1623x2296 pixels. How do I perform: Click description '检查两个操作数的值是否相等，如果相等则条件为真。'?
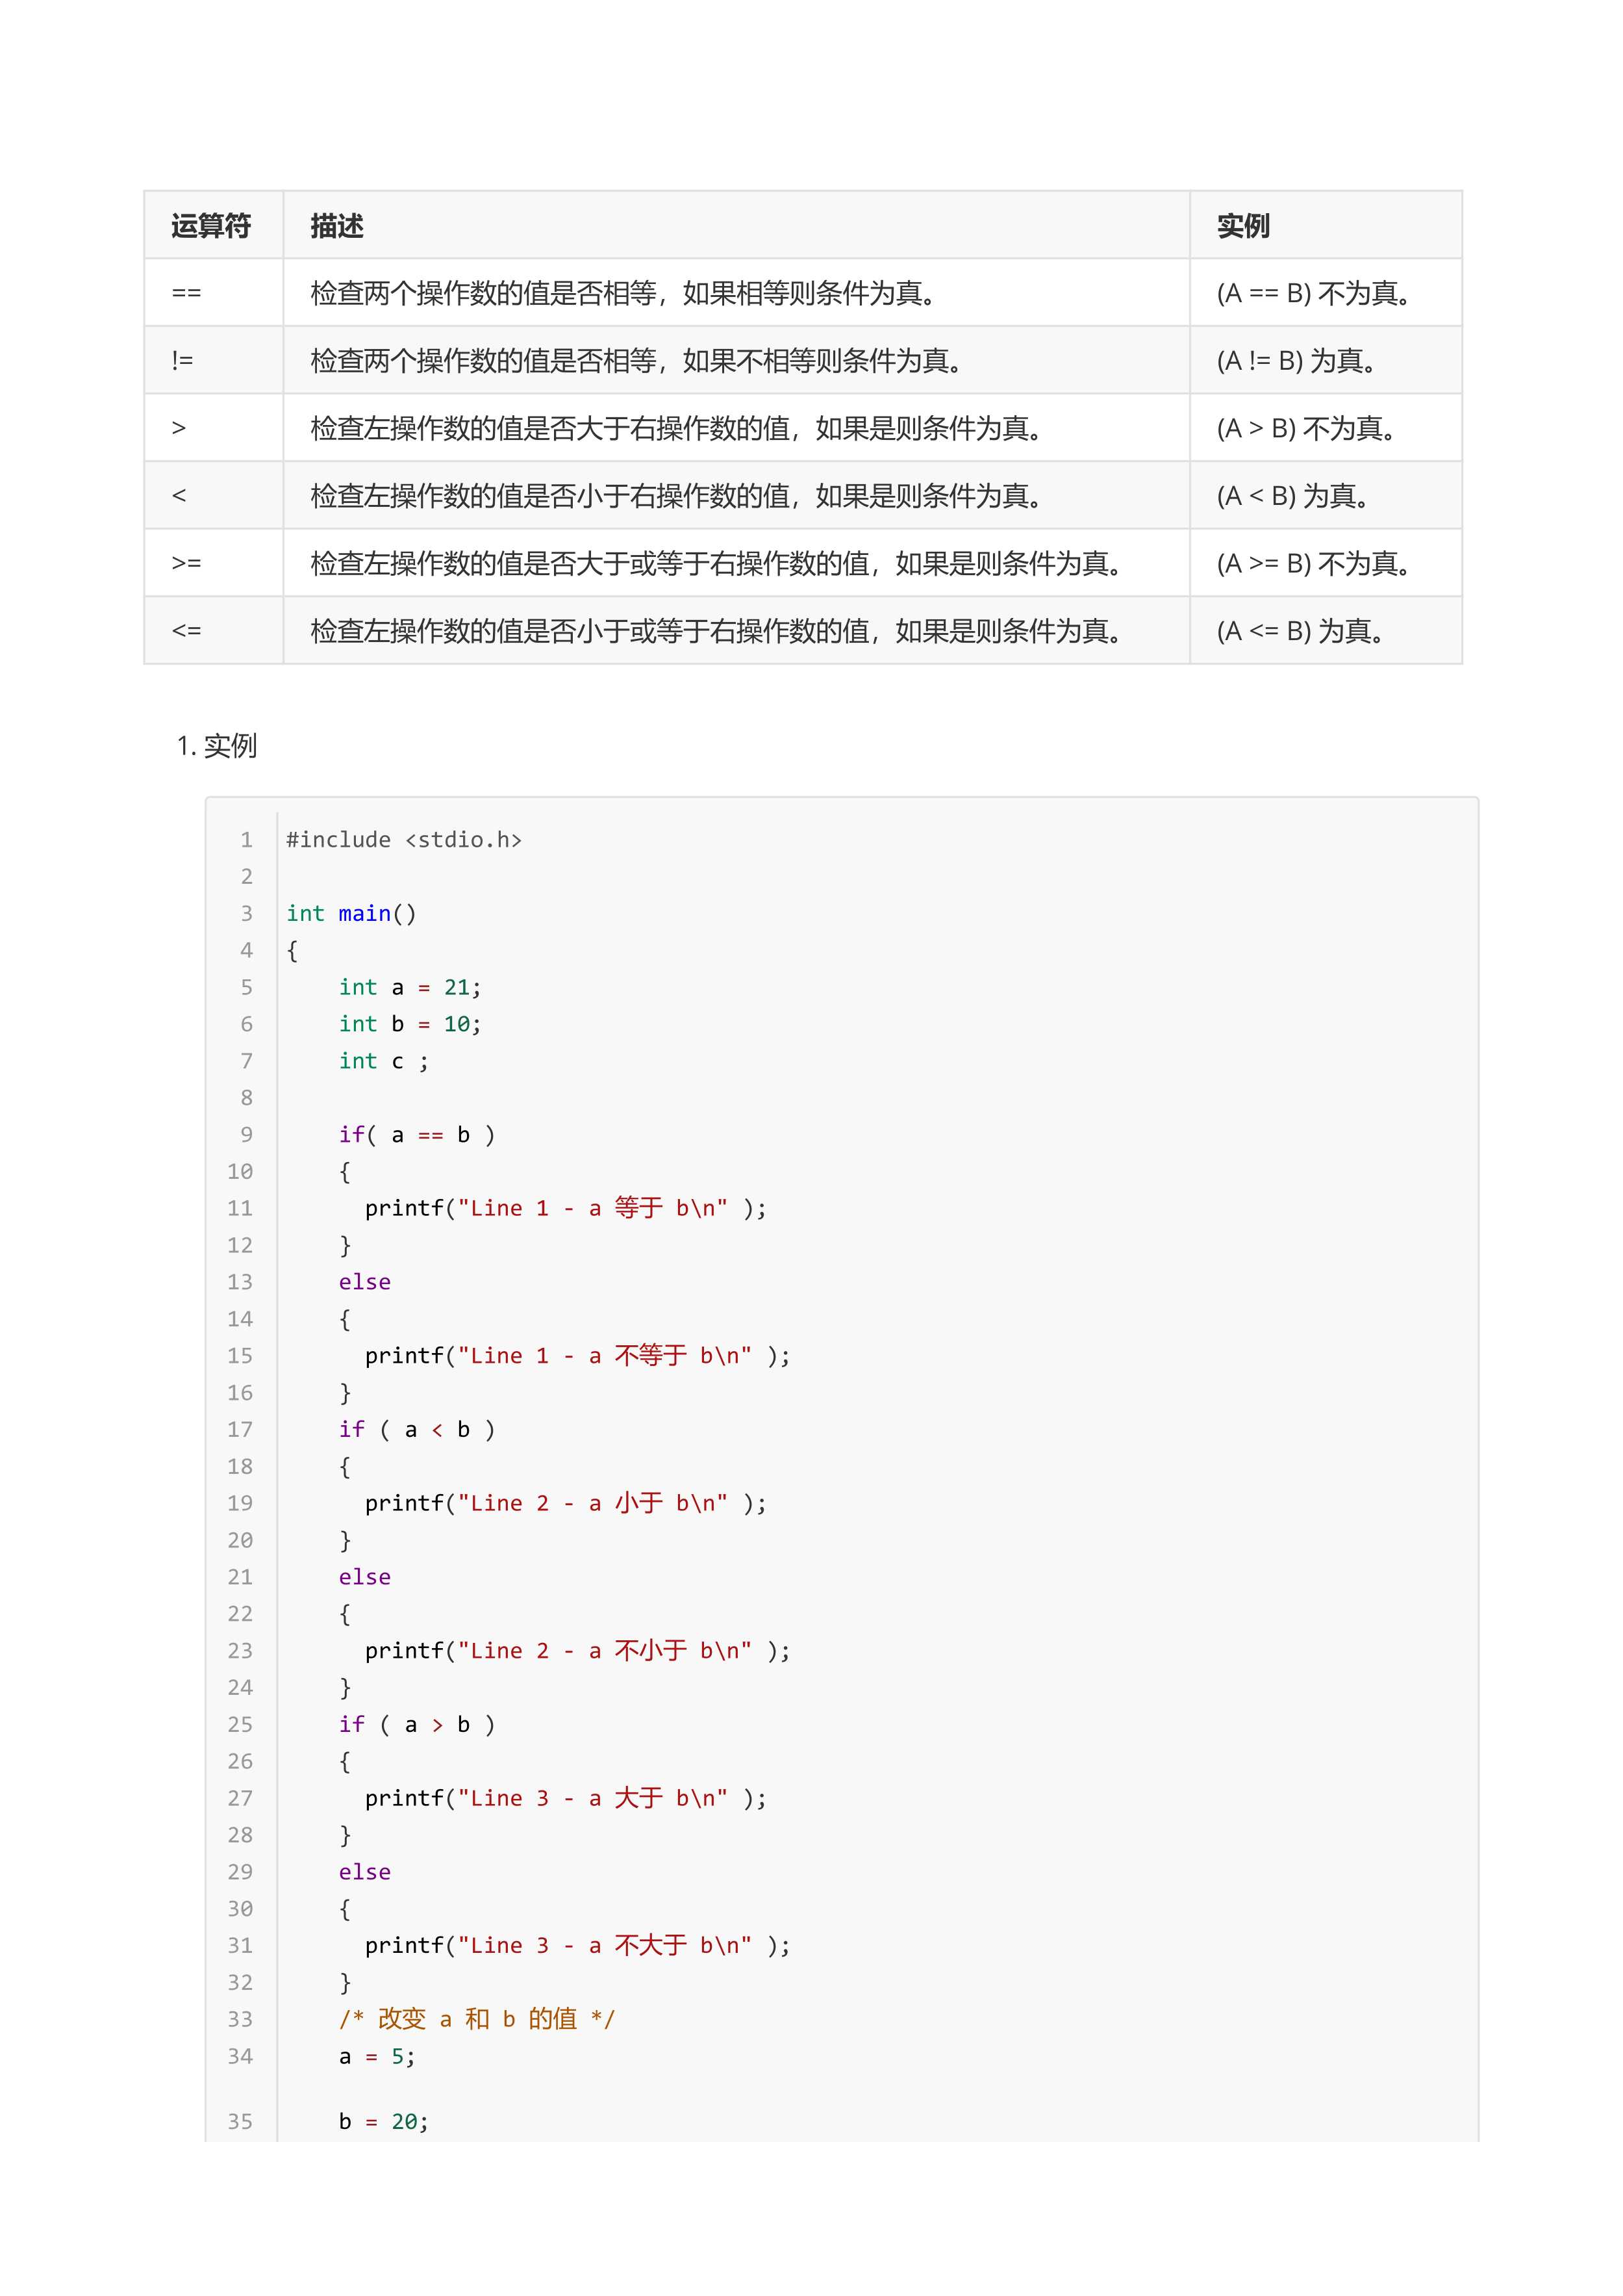pos(623,293)
